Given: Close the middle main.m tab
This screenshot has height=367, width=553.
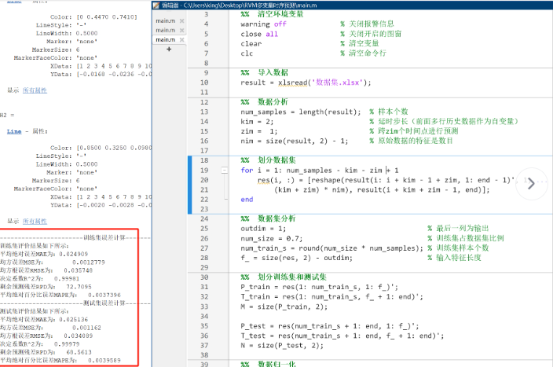Looking at the screenshot, I should click(182, 31).
